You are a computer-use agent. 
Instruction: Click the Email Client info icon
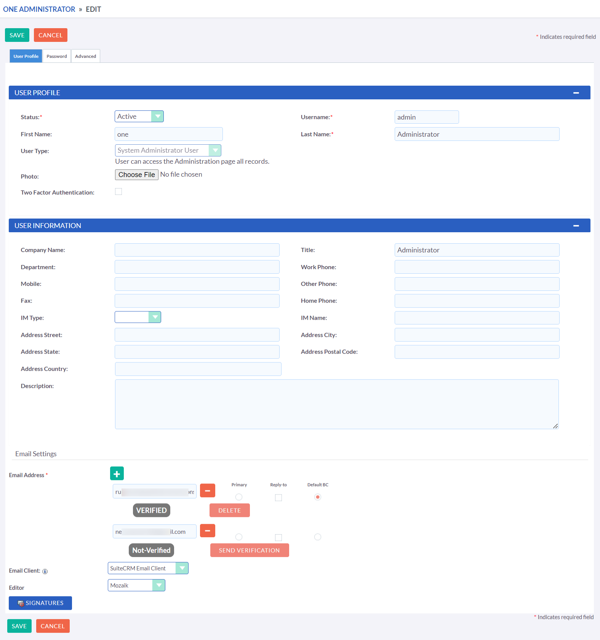coord(45,571)
